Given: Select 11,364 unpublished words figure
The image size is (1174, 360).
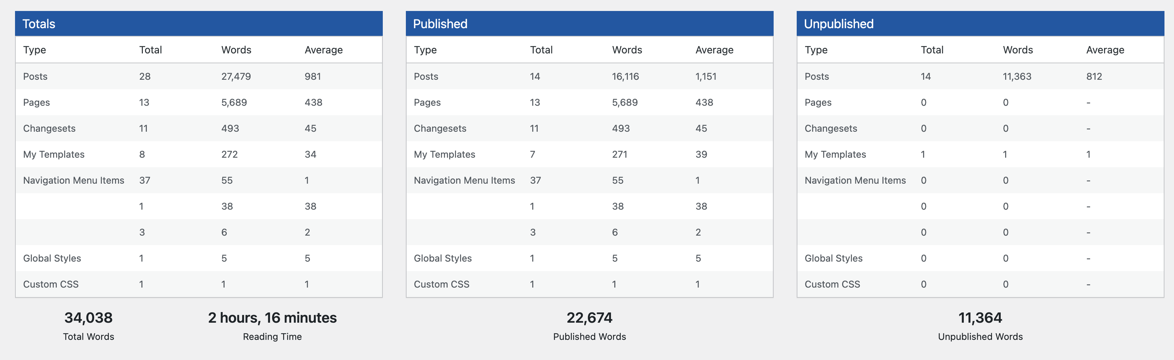Looking at the screenshot, I should pos(980,318).
